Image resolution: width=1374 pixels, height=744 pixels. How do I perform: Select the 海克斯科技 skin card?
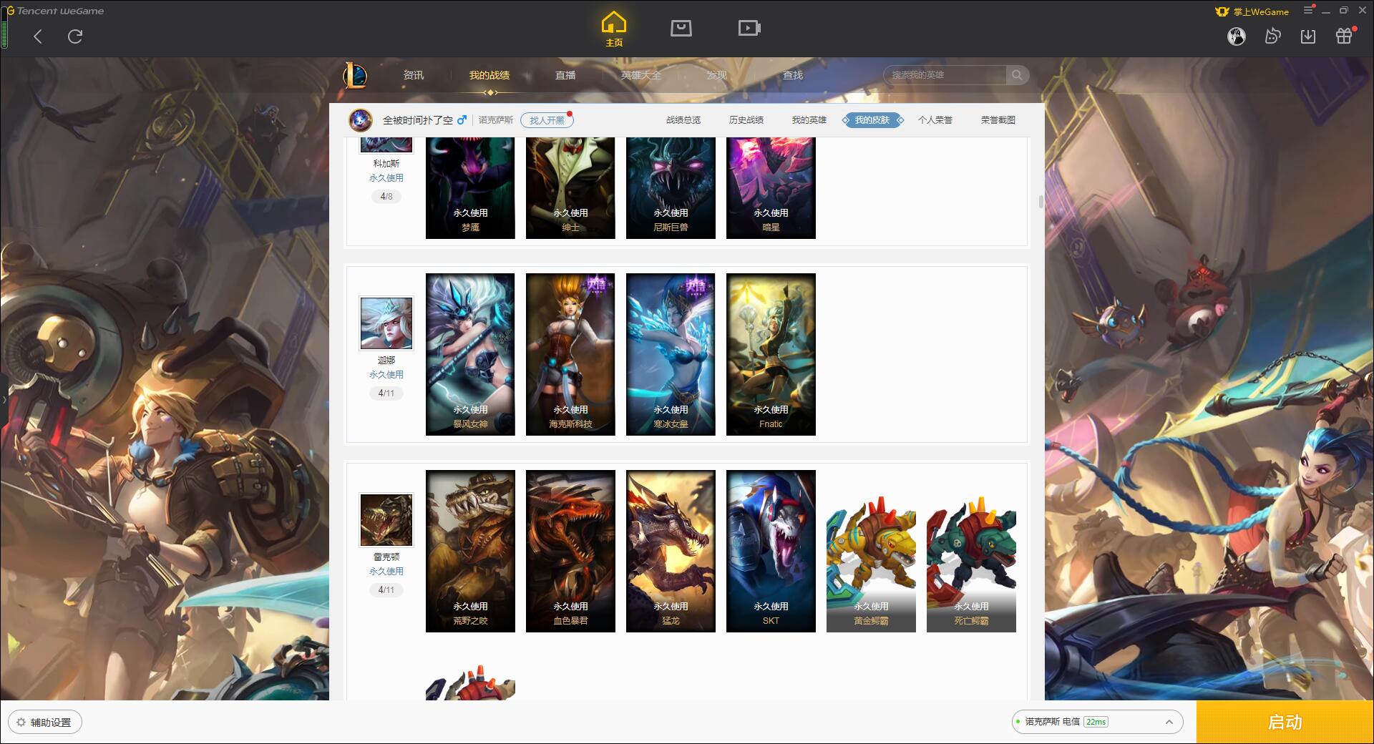[570, 354]
